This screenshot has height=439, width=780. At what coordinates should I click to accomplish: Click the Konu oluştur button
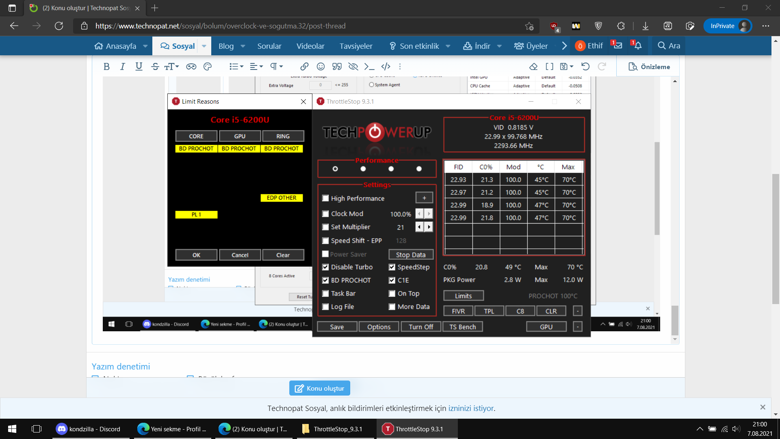pos(319,388)
